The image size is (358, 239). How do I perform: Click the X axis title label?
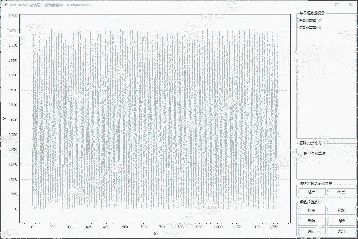[x=155, y=234]
